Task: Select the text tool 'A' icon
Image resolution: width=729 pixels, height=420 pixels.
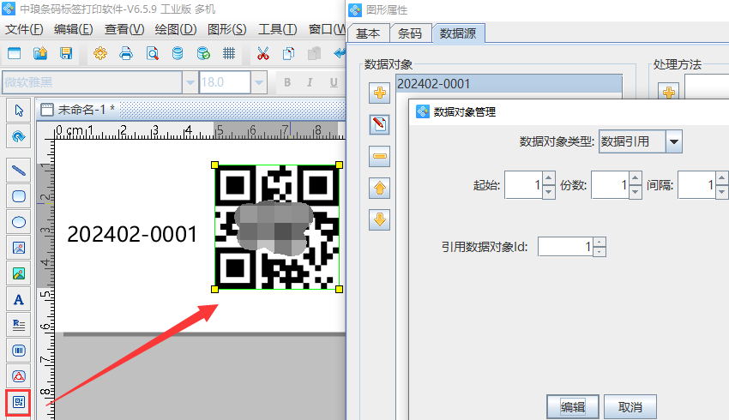Action: [x=19, y=299]
